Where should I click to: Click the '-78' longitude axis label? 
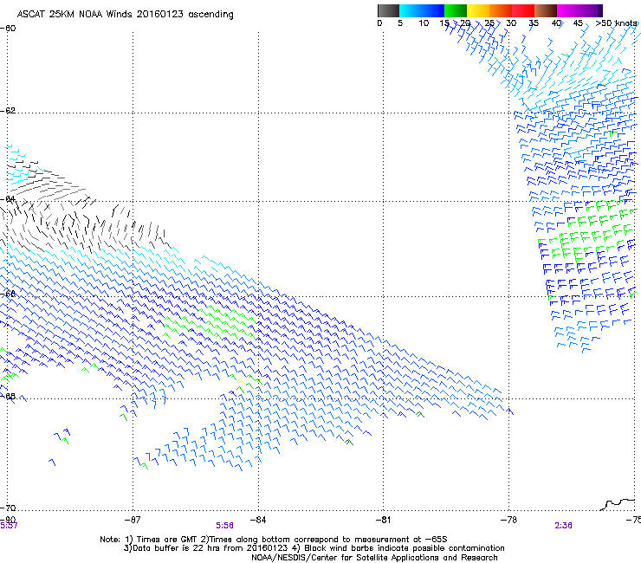pos(508,520)
